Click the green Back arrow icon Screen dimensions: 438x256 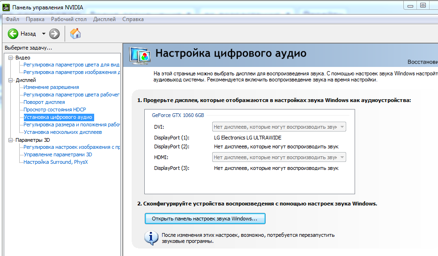point(13,34)
